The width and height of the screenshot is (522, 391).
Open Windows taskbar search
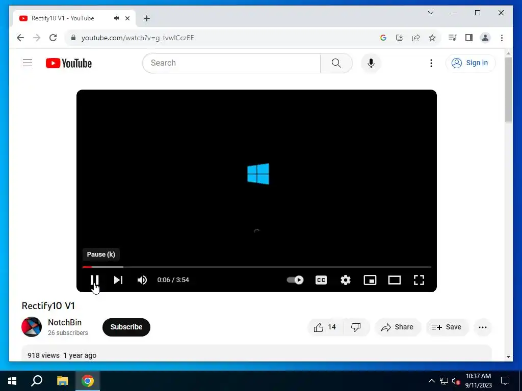coord(37,381)
